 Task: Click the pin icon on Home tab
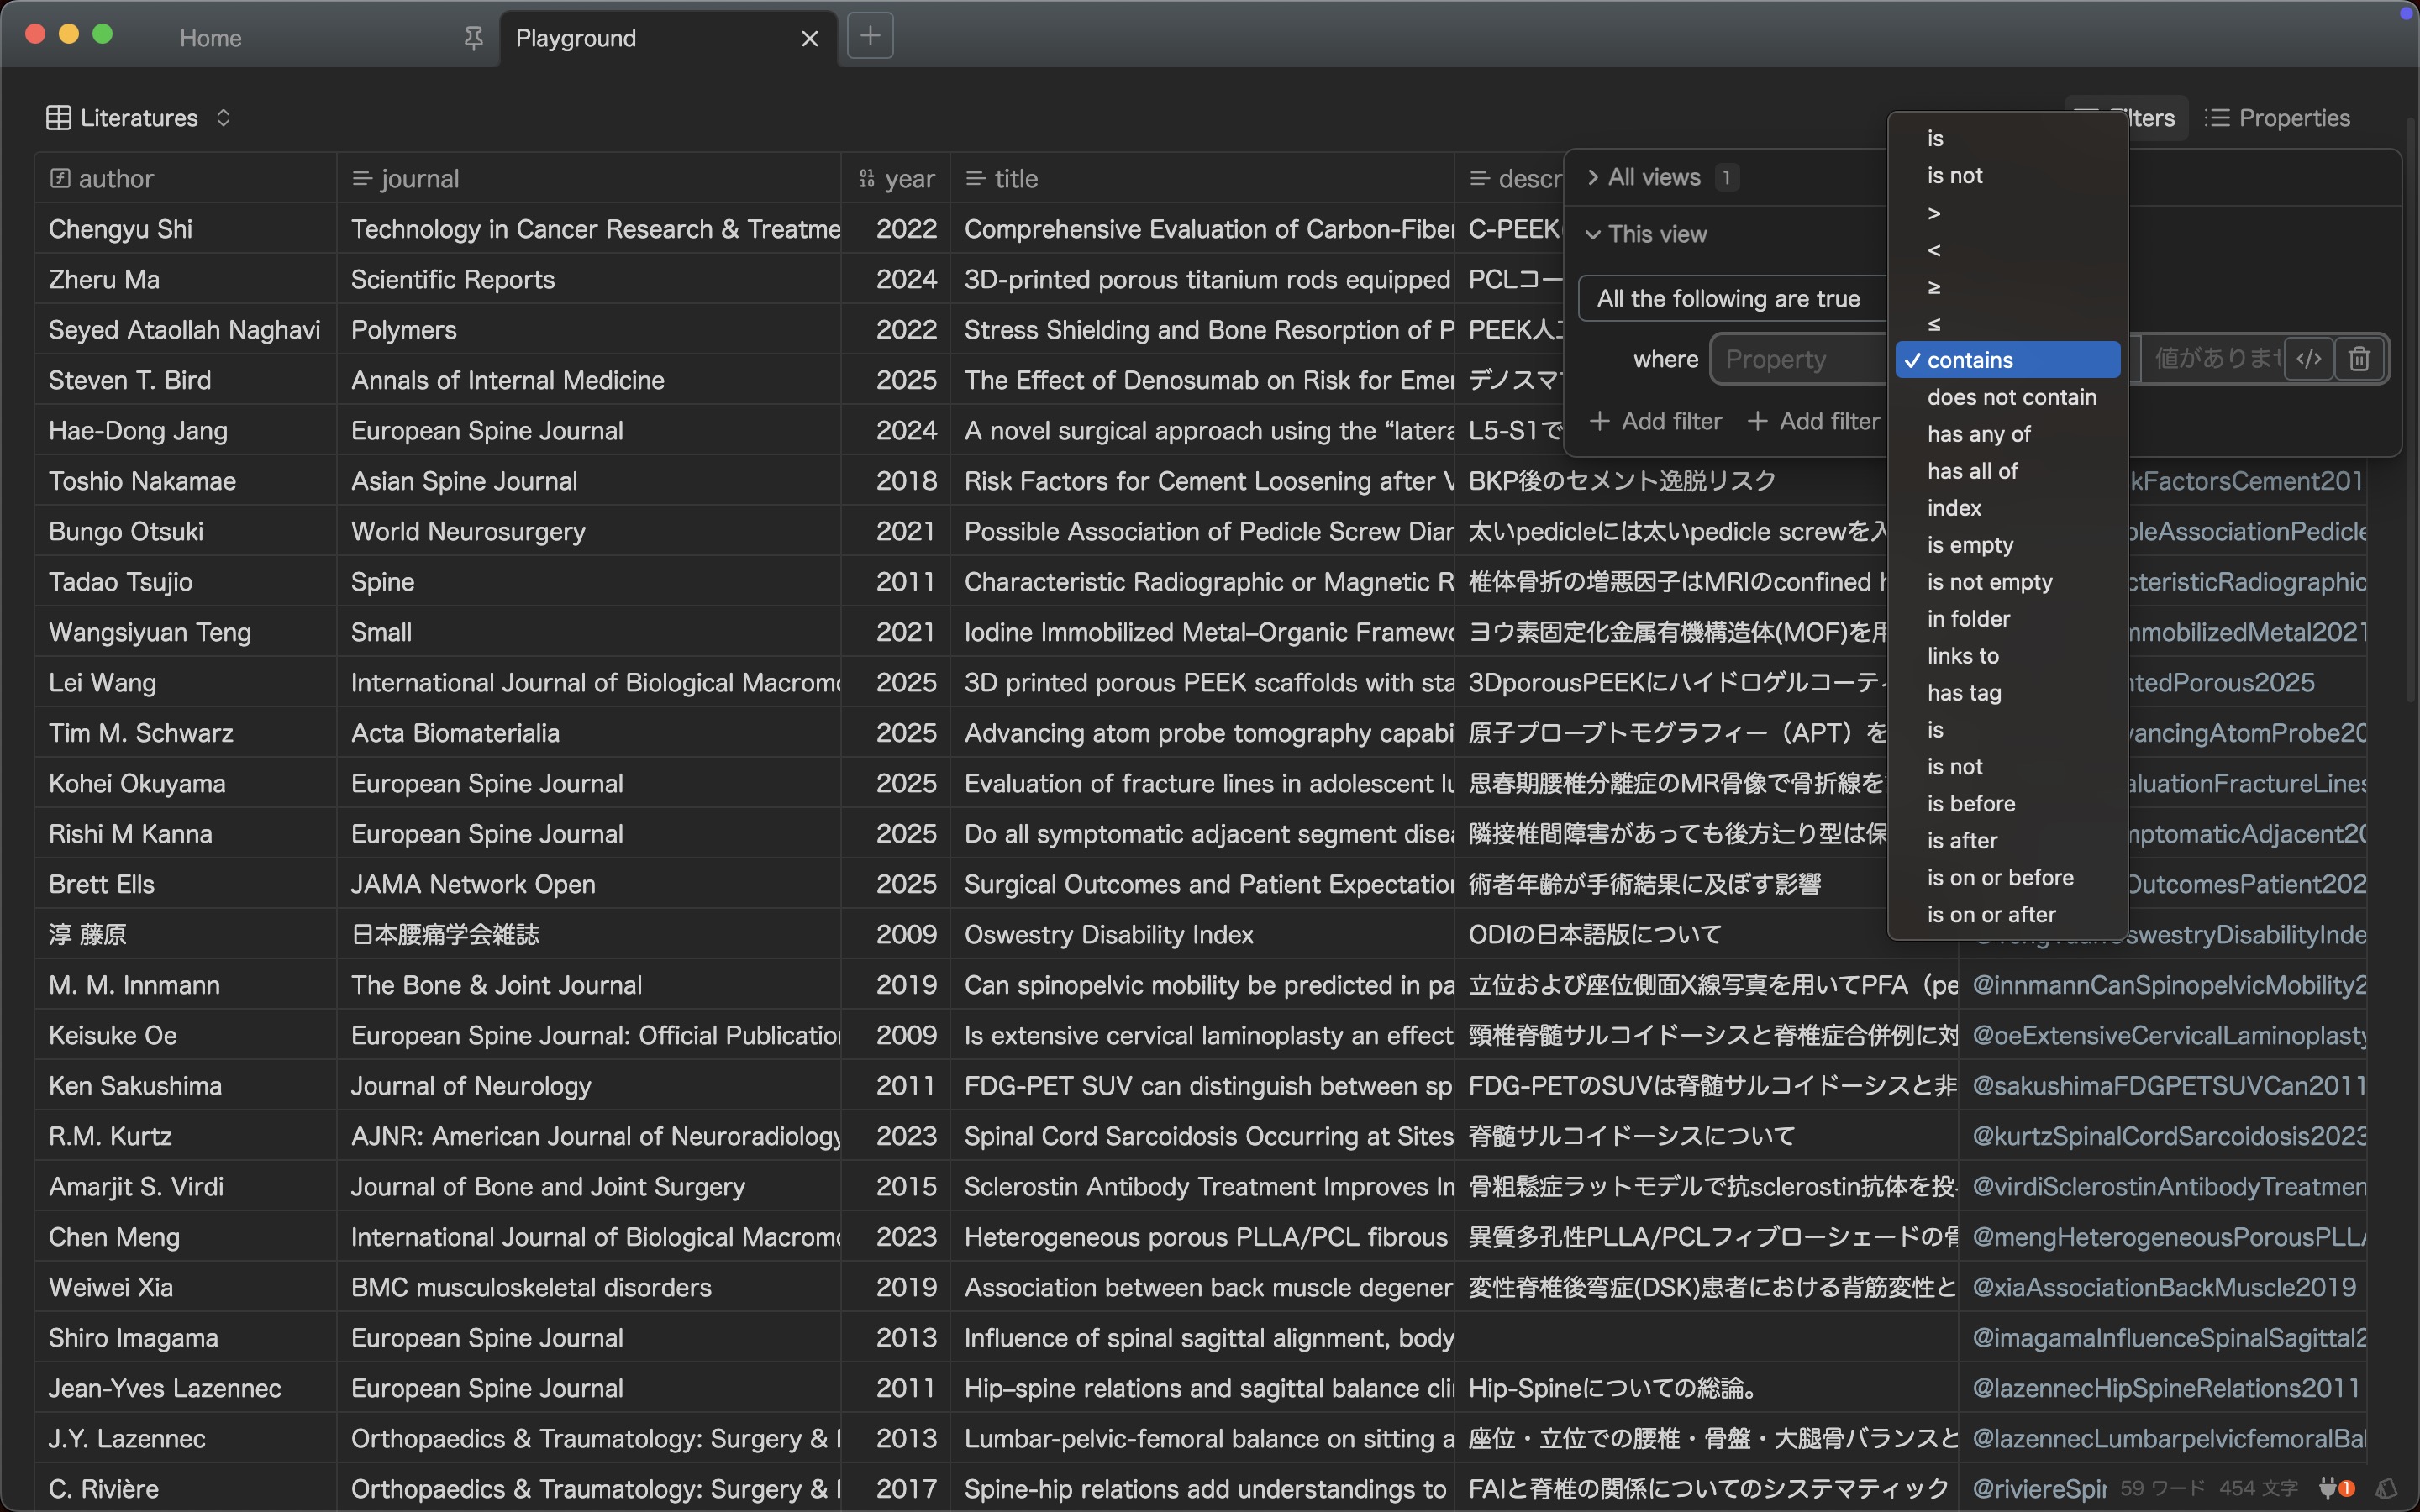(473, 38)
